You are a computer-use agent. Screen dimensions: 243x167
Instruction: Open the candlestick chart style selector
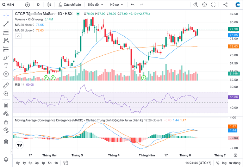pos(49,5)
